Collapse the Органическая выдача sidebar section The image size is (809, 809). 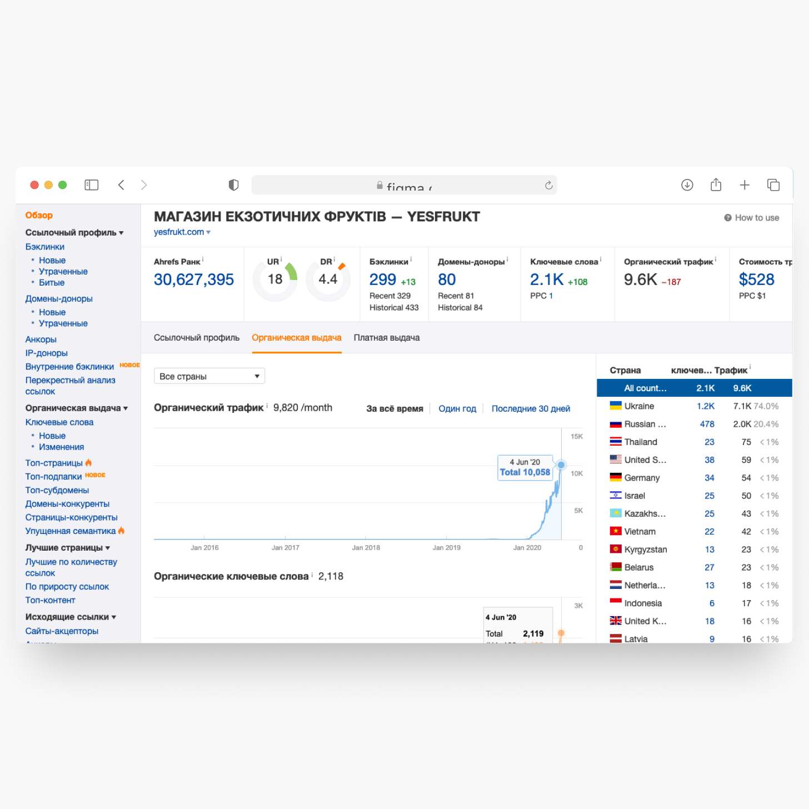click(x=76, y=408)
